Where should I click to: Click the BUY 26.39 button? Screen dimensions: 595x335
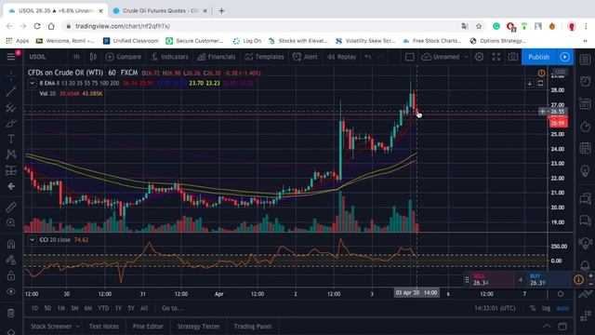click(x=549, y=280)
